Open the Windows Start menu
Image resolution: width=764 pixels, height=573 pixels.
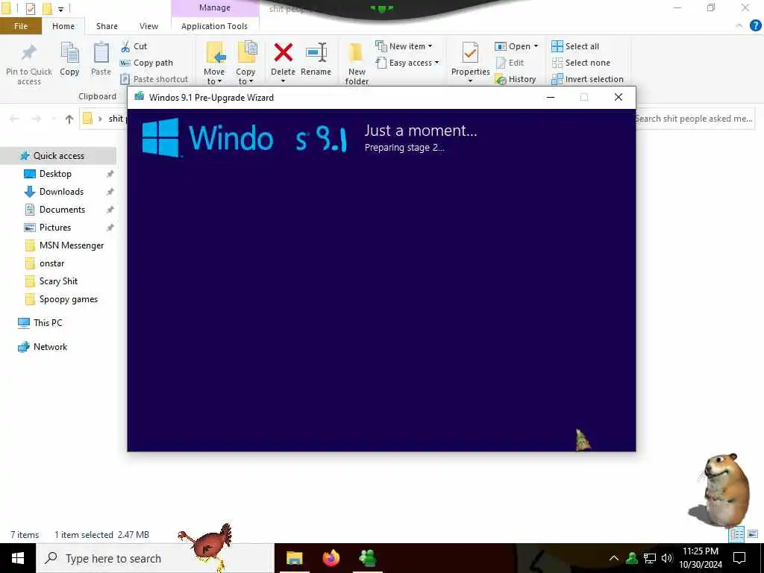18,558
